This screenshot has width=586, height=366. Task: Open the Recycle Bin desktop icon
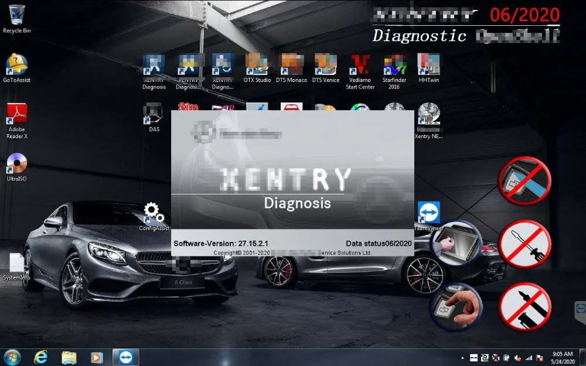click(x=16, y=19)
